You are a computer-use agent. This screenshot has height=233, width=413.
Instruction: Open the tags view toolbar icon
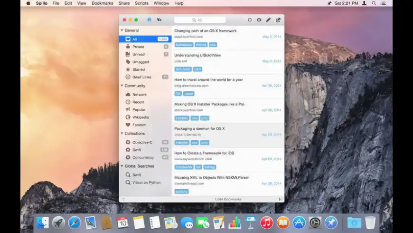tap(159, 20)
